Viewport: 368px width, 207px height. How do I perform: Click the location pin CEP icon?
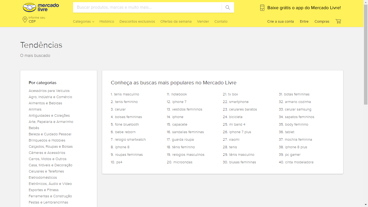[25, 19]
